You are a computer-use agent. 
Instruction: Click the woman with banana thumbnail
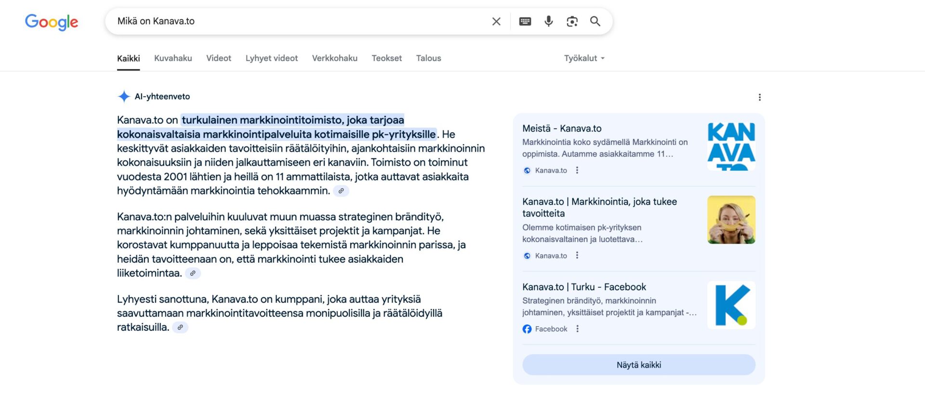pyautogui.click(x=731, y=219)
